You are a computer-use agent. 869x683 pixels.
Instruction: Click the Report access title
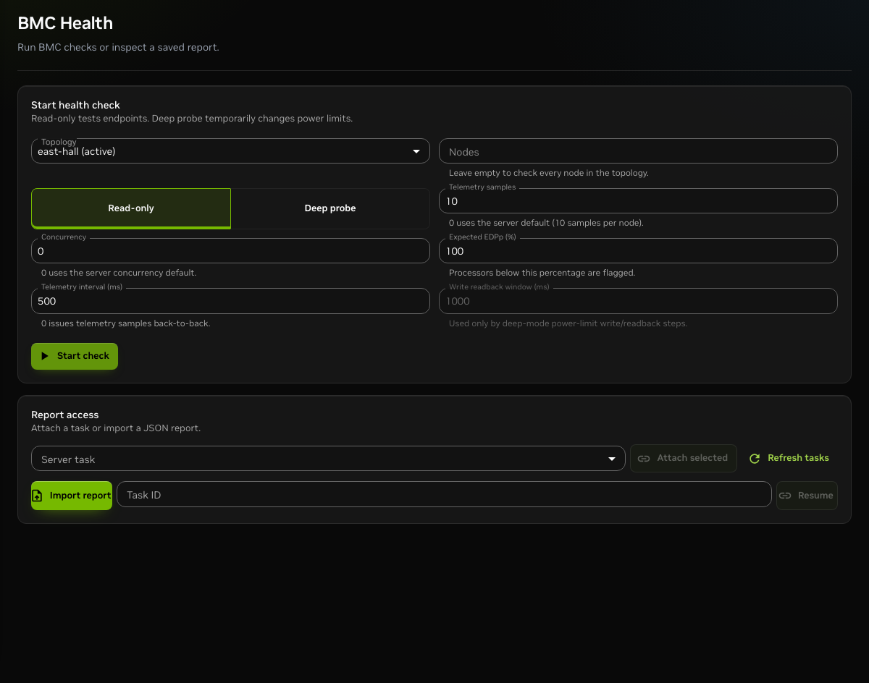[x=64, y=415]
